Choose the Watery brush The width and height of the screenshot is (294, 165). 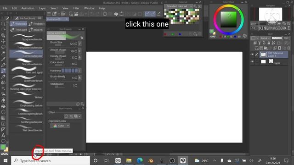[26, 95]
